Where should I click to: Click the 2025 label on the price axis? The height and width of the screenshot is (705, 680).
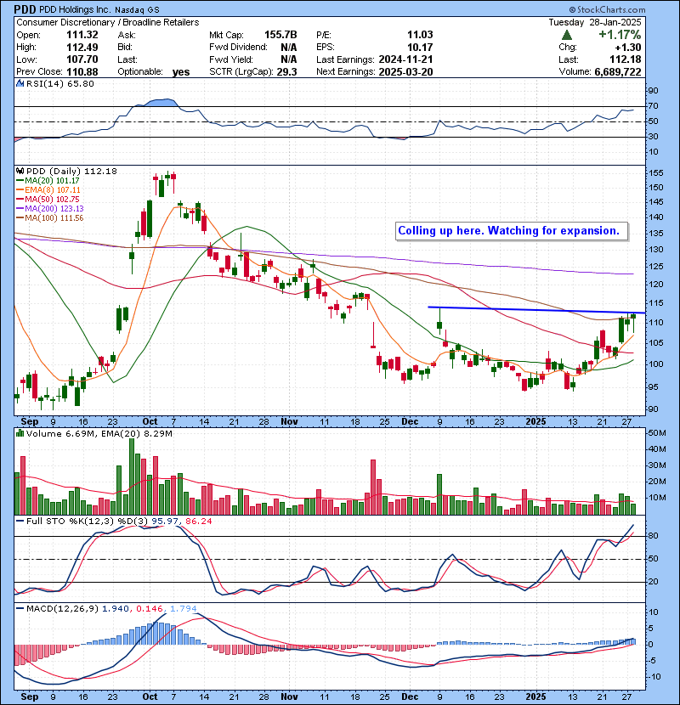pos(535,422)
